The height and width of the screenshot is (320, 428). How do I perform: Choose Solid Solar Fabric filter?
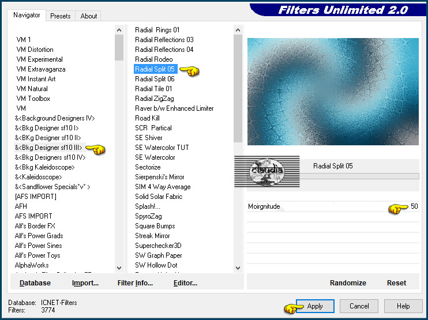tap(159, 197)
